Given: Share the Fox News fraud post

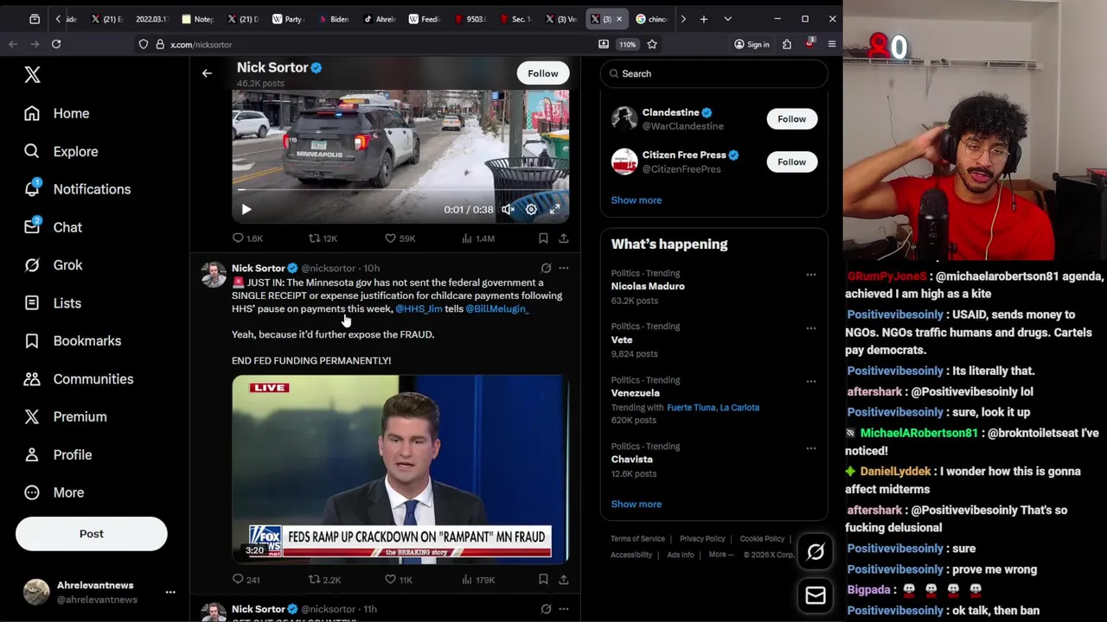Looking at the screenshot, I should [563, 580].
